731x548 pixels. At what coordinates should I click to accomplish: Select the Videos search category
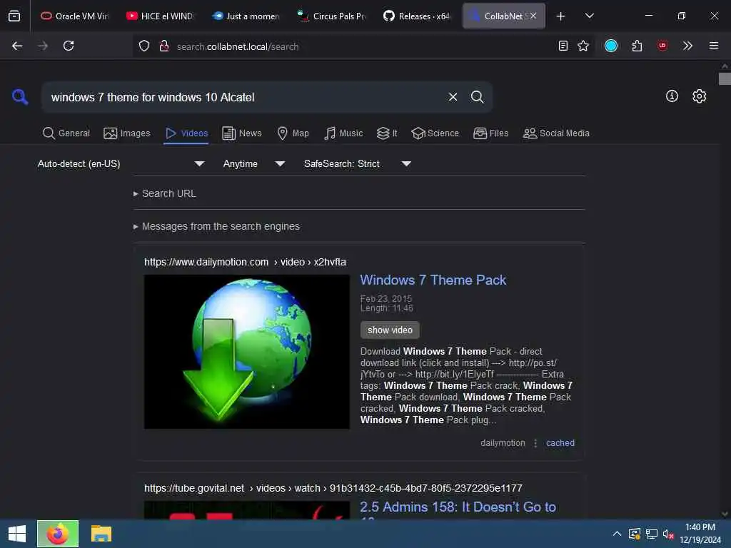[x=186, y=133]
